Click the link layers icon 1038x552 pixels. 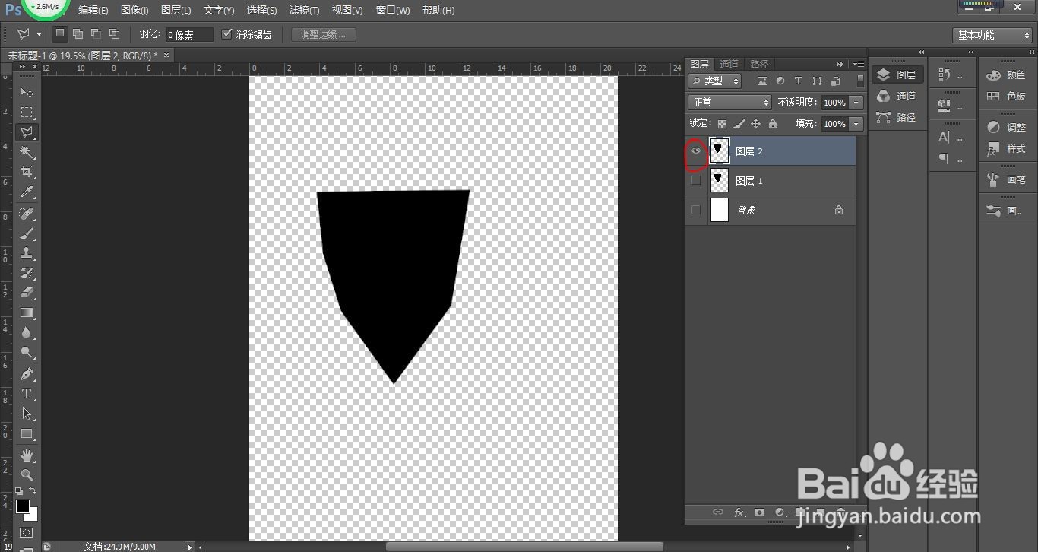[x=718, y=512]
